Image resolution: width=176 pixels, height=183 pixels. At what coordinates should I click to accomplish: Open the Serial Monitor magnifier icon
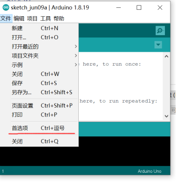pyautogui.click(x=160, y=30)
